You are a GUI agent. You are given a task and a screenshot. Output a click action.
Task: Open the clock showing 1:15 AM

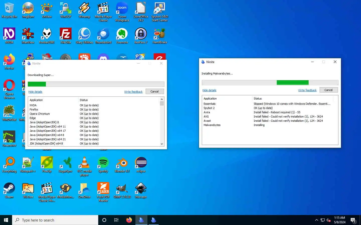pyautogui.click(x=339, y=220)
